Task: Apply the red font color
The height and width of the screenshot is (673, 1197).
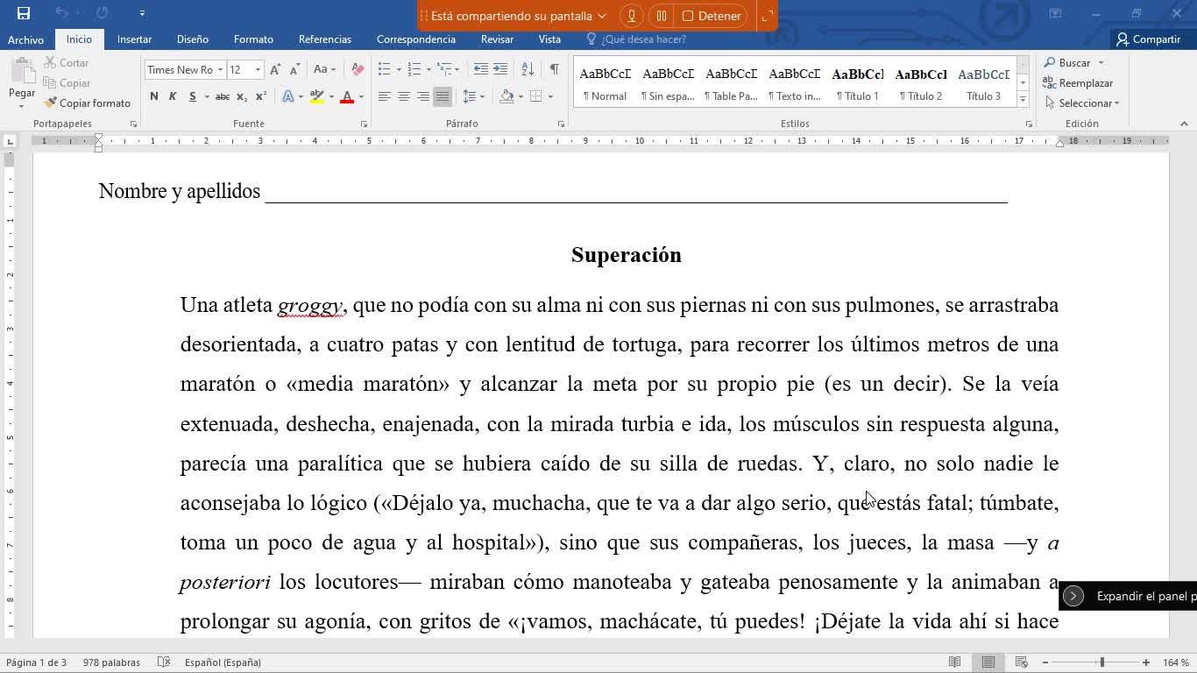Action: [x=347, y=96]
